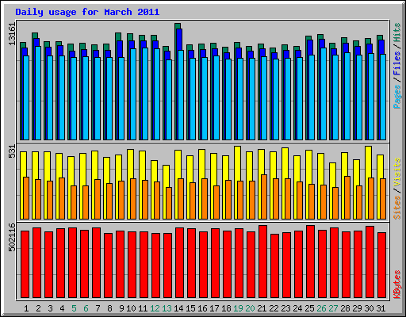
Task: Select the red KBytes bar for day 30
Action: pyautogui.click(x=370, y=262)
